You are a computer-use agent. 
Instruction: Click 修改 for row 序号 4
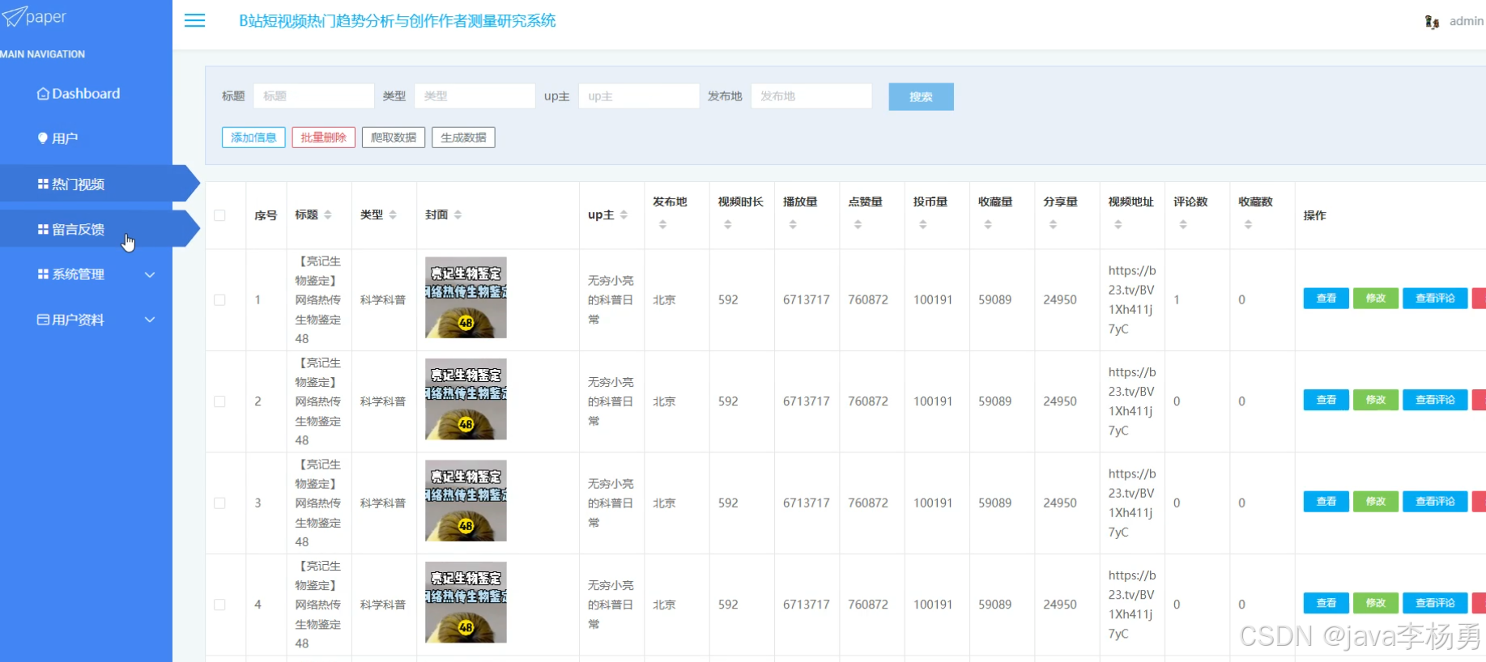[1376, 603]
